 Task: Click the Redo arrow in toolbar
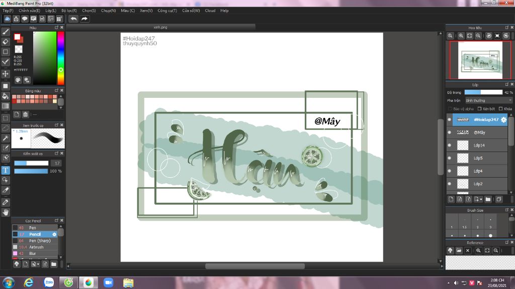(84, 19)
